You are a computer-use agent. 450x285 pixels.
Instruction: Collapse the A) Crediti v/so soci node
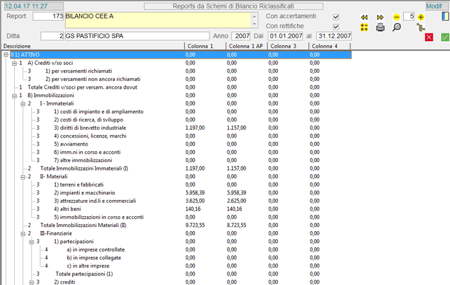tap(14, 63)
